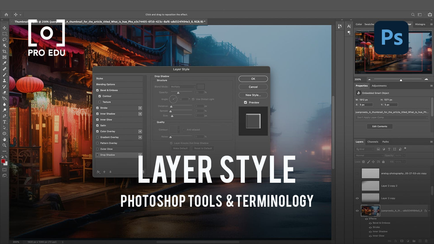Click the Eyedropper tool
The width and height of the screenshot is (434, 244).
click(x=4, y=63)
